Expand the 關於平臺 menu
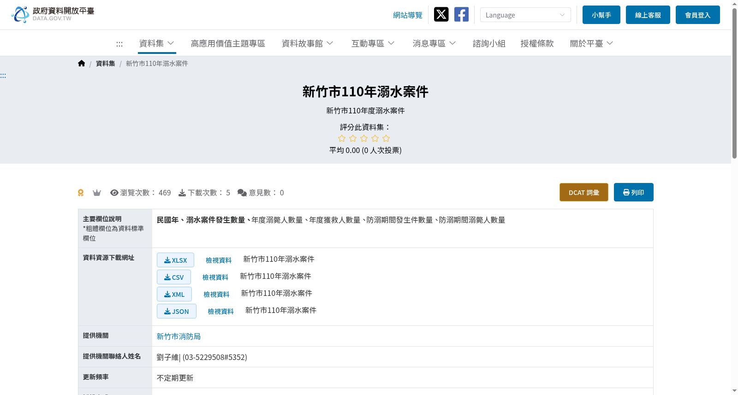 (x=592, y=43)
